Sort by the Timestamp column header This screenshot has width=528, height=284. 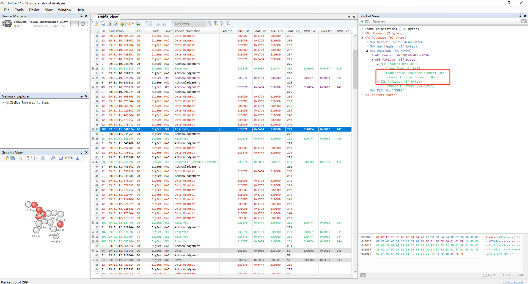point(121,31)
